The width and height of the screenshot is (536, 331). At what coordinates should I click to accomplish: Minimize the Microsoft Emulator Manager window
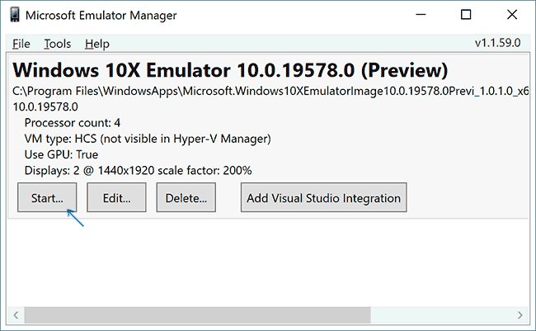pyautogui.click(x=422, y=15)
